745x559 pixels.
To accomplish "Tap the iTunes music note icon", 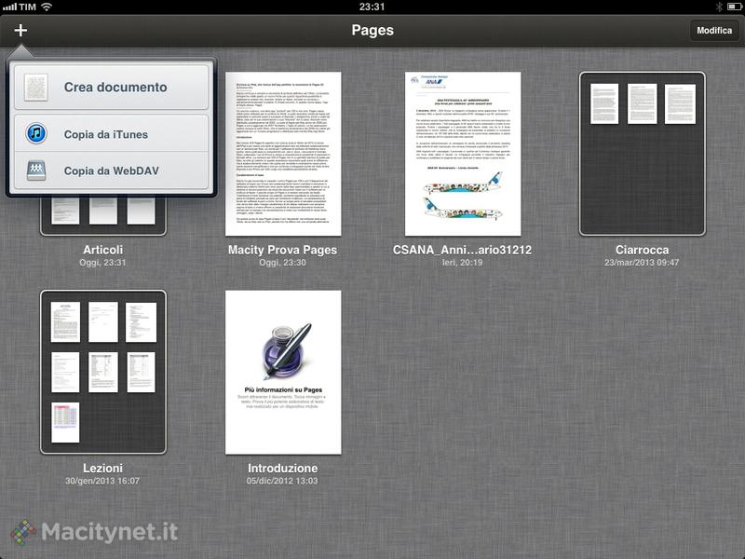I will pyautogui.click(x=36, y=133).
